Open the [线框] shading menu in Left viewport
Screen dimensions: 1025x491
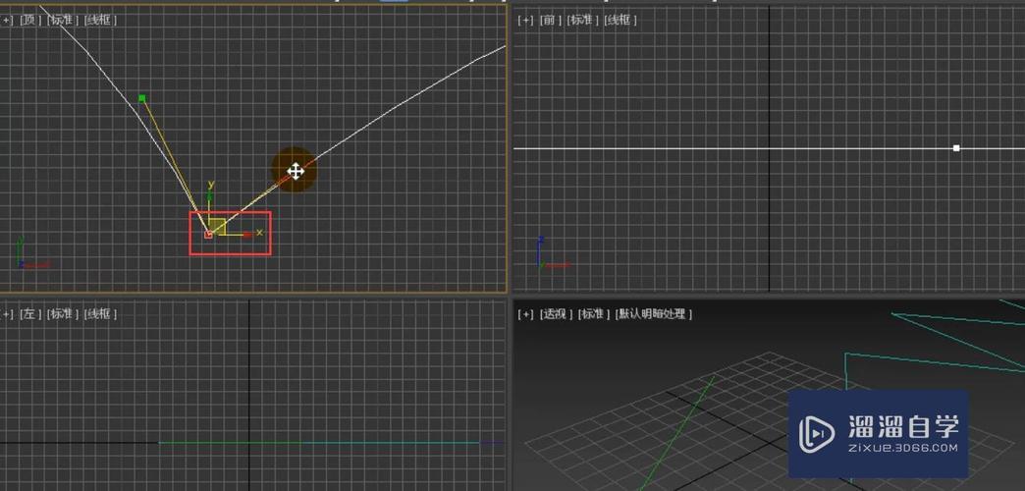[x=100, y=314]
